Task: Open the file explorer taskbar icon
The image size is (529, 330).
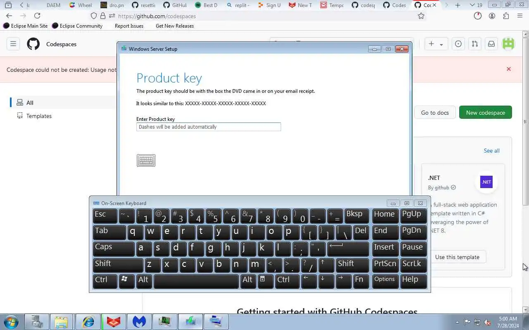Action: pos(61,322)
